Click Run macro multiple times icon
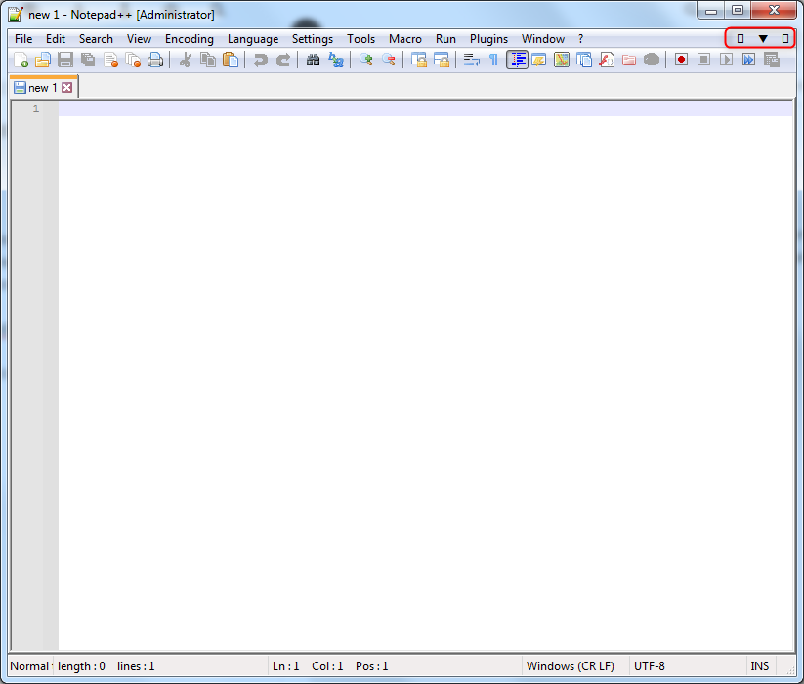Screen dimensions: 804x684 coord(748,60)
